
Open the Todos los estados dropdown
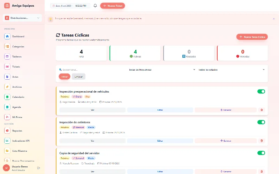click(231, 70)
